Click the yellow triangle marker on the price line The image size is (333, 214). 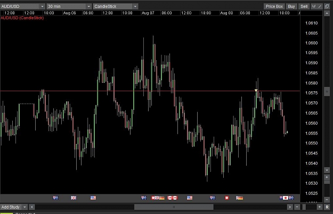pyautogui.click(x=256, y=91)
